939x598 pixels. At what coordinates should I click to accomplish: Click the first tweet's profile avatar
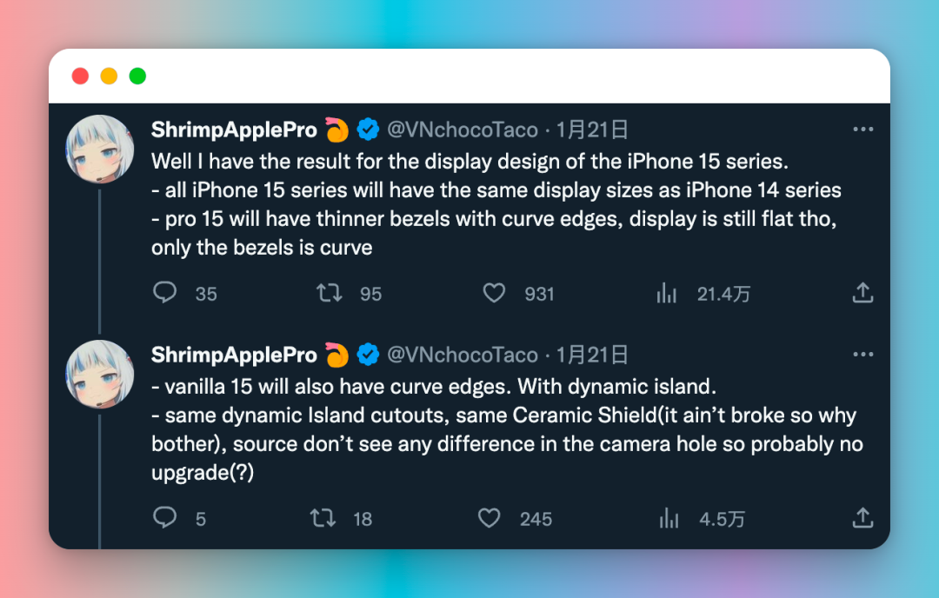(x=100, y=149)
